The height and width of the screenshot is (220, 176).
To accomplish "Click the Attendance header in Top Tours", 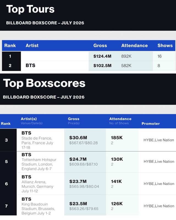I will pyautogui.click(x=134, y=45).
